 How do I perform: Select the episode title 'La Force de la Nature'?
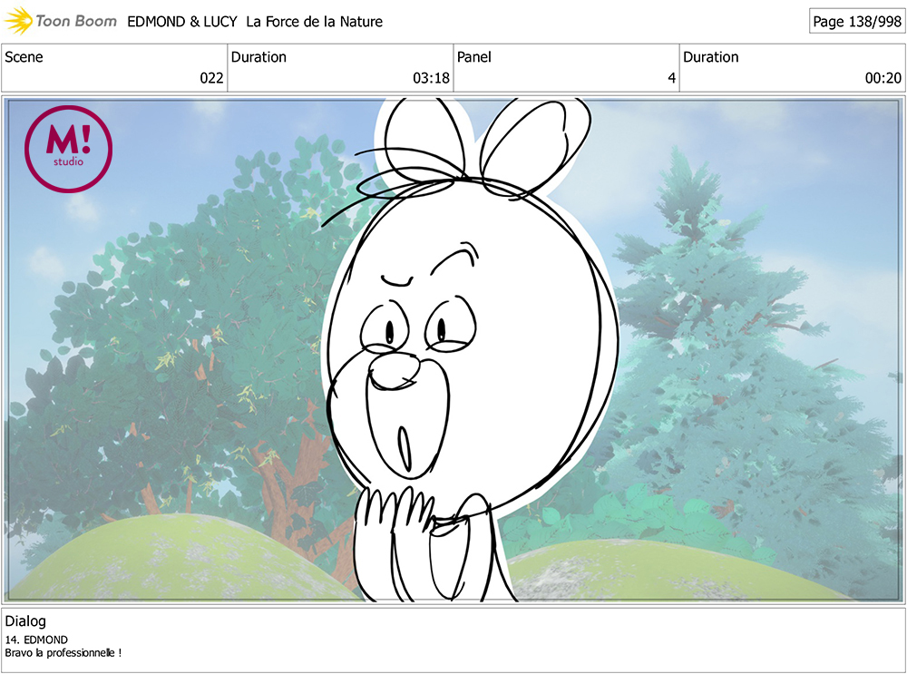(314, 22)
